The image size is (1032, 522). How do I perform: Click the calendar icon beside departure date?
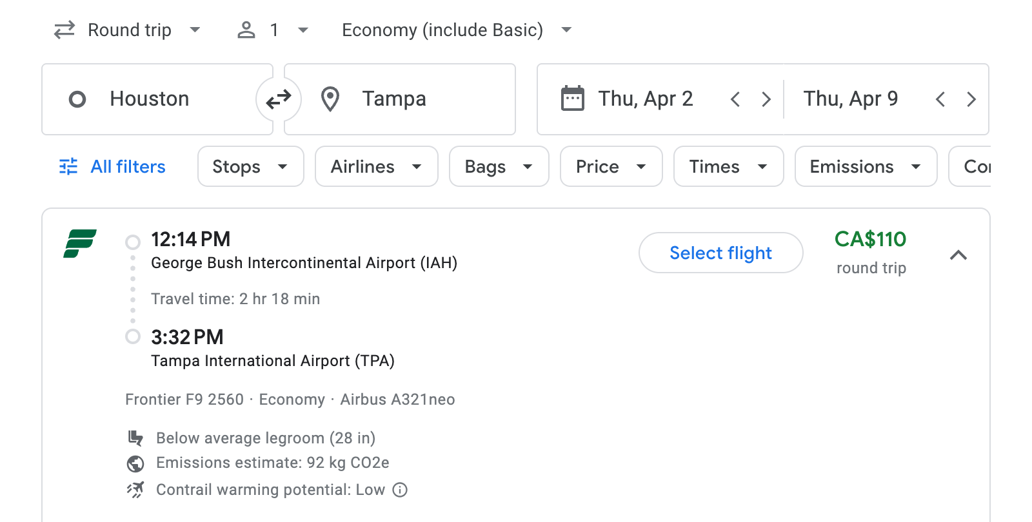pos(572,98)
